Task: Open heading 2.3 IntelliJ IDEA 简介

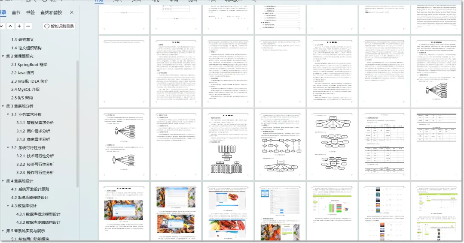Action: pos(30,81)
